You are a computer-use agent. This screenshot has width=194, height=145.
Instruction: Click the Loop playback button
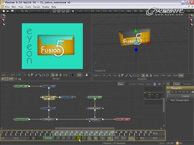coord(89,138)
